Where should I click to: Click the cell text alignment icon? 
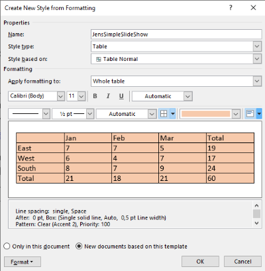[250, 114]
